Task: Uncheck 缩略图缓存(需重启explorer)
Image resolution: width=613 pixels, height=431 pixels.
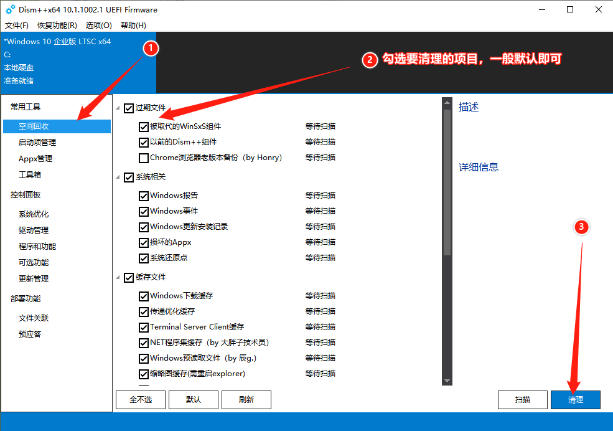Action: pyautogui.click(x=144, y=374)
